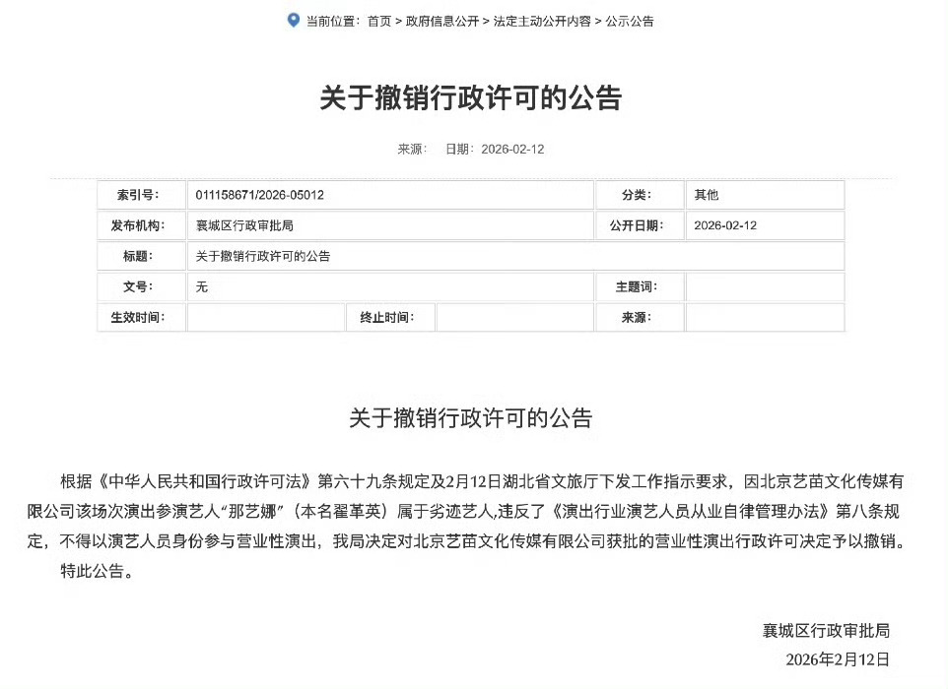This screenshot has width=948, height=689.
Task: Select the 主题词 header cell
Action: [x=637, y=286]
